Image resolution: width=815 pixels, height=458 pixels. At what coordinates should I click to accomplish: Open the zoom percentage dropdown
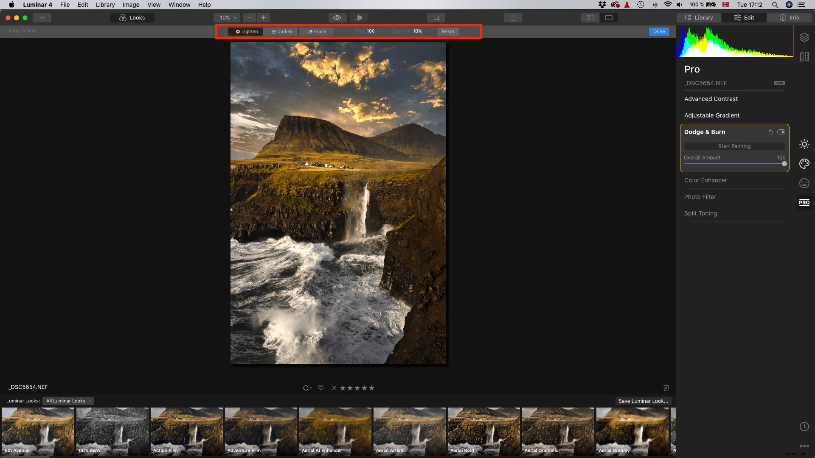227,17
